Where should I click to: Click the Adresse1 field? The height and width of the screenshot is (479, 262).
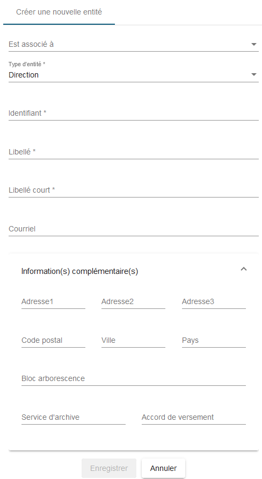point(53,302)
